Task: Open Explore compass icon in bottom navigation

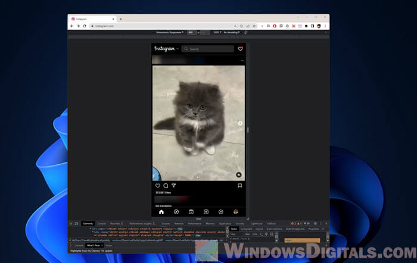Action: click(x=176, y=211)
